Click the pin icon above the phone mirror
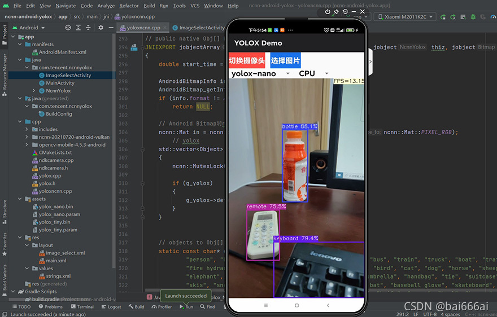497x317 pixels. 336,12
